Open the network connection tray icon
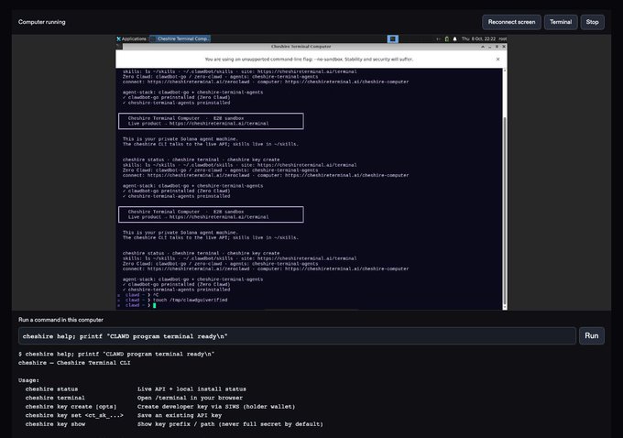 click(x=438, y=39)
